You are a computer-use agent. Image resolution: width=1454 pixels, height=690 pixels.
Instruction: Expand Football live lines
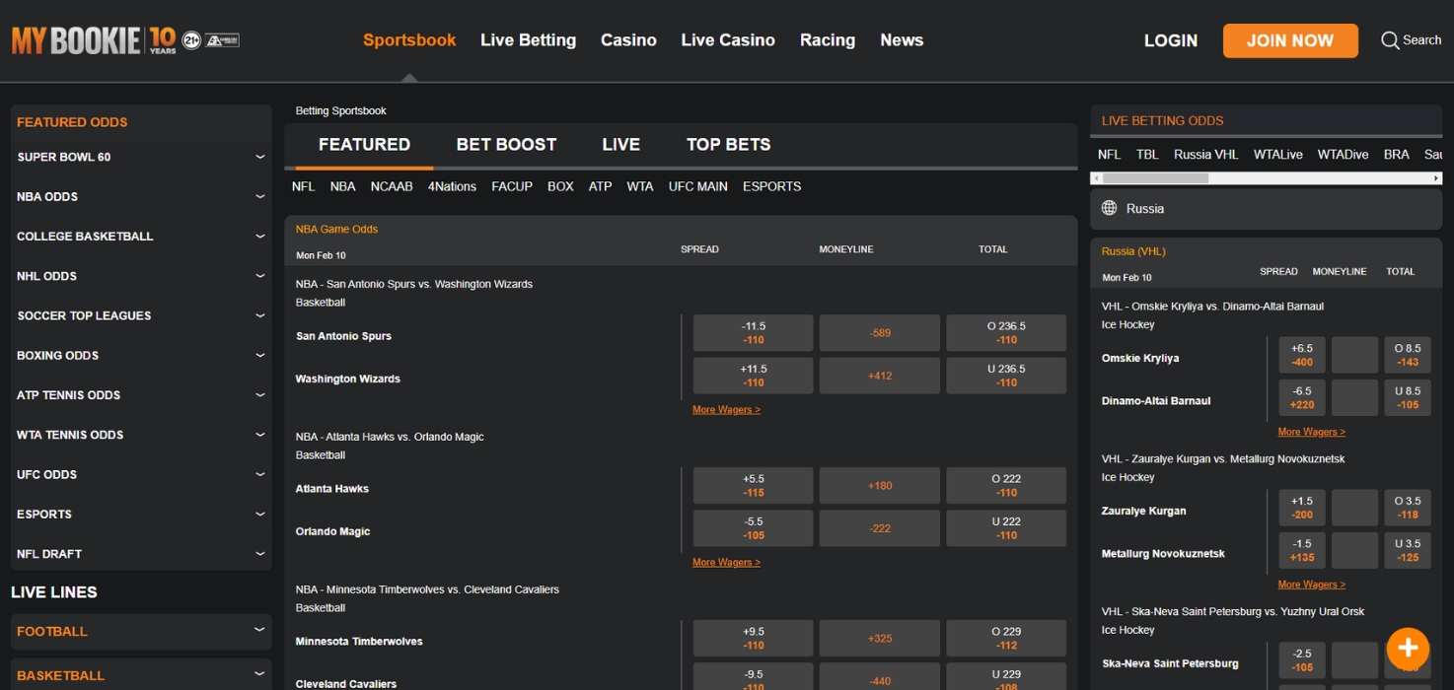(x=141, y=631)
